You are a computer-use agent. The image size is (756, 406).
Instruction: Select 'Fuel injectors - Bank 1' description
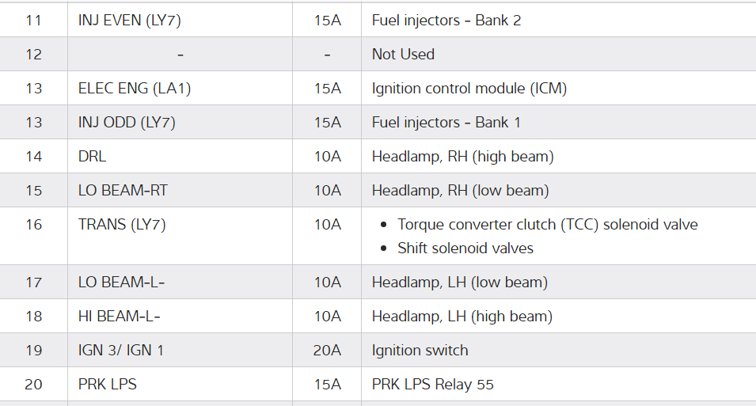coord(446,123)
